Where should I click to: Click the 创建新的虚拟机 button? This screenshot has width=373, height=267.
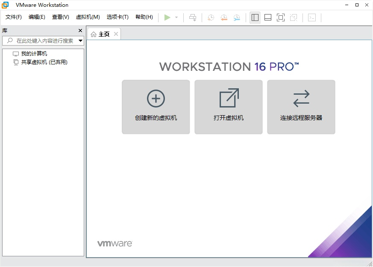156,107
